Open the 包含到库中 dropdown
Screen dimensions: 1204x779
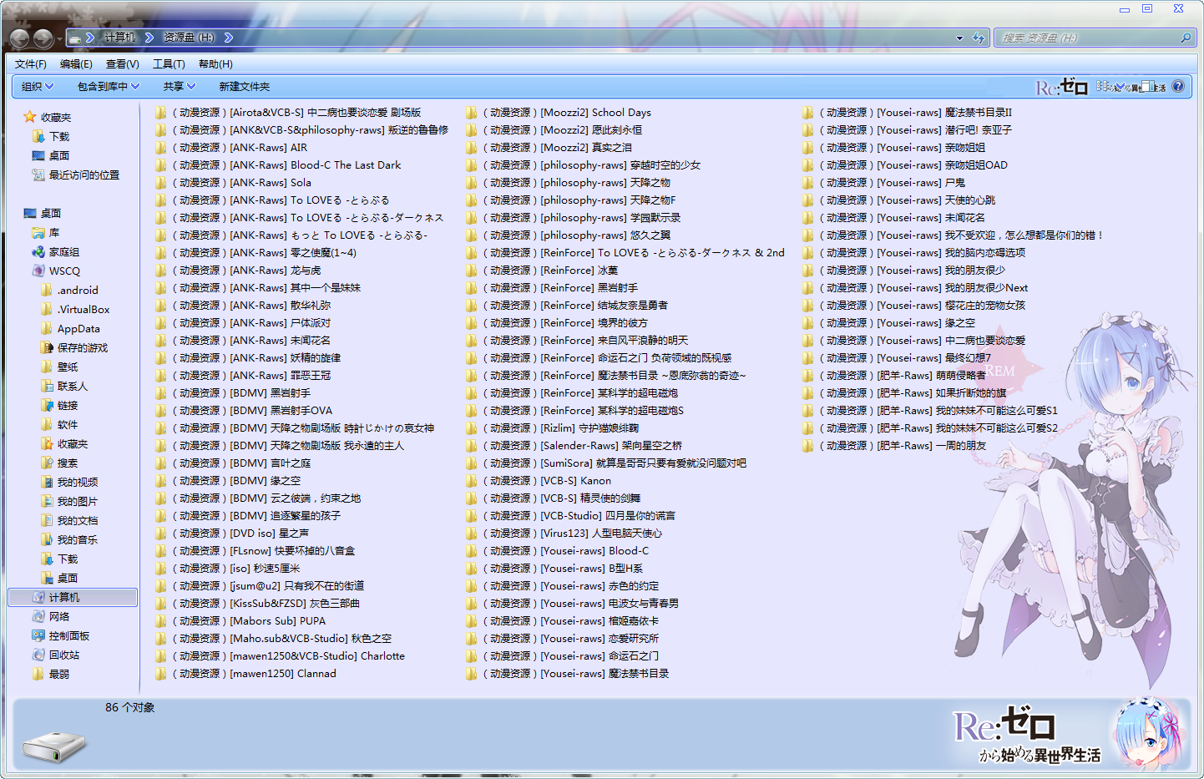[x=109, y=87]
